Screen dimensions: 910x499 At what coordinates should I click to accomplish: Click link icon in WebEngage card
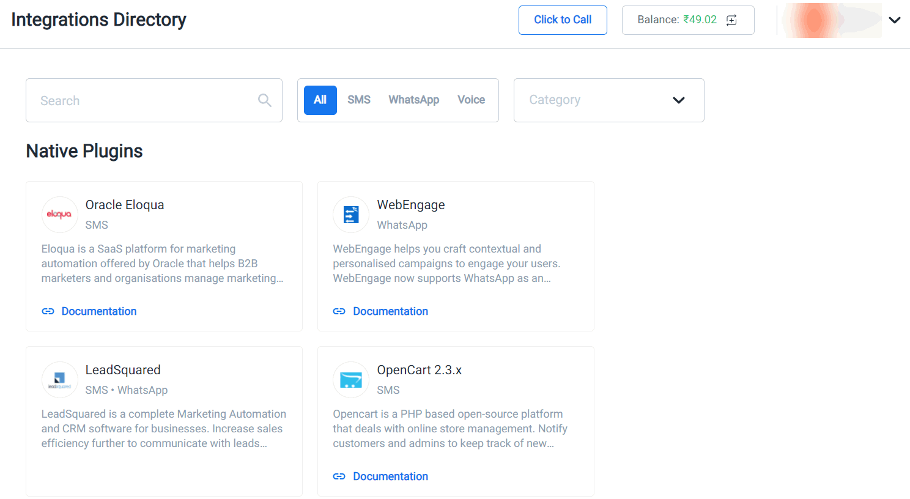[x=339, y=311]
